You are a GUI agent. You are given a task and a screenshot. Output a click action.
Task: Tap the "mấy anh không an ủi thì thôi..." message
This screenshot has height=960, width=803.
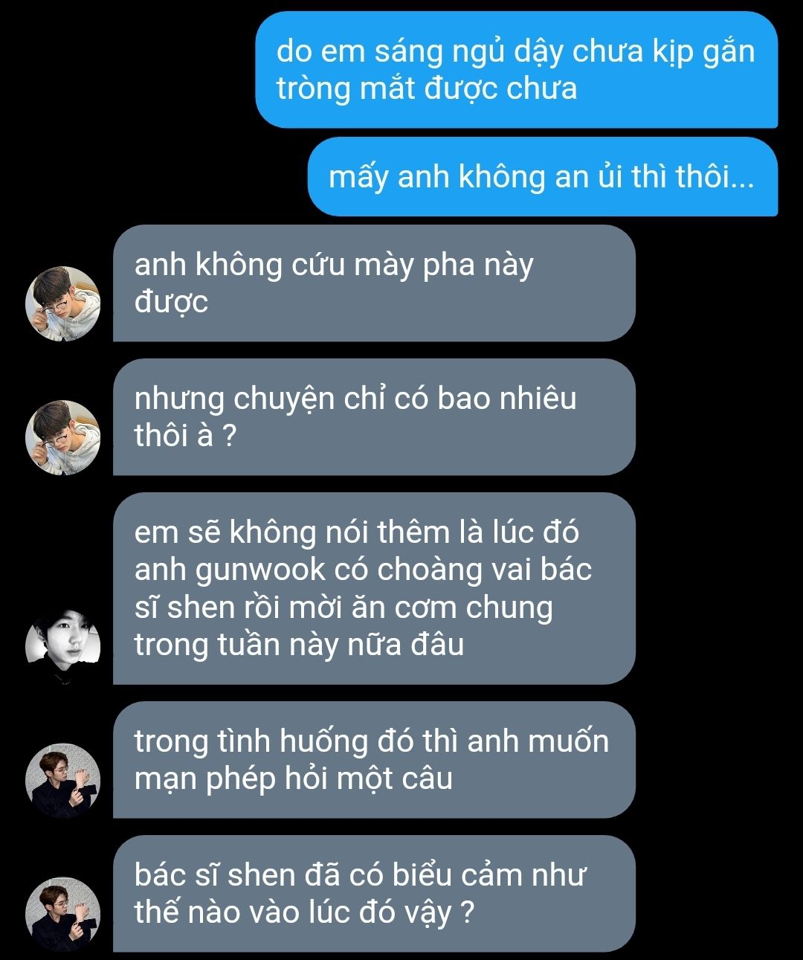tap(543, 176)
